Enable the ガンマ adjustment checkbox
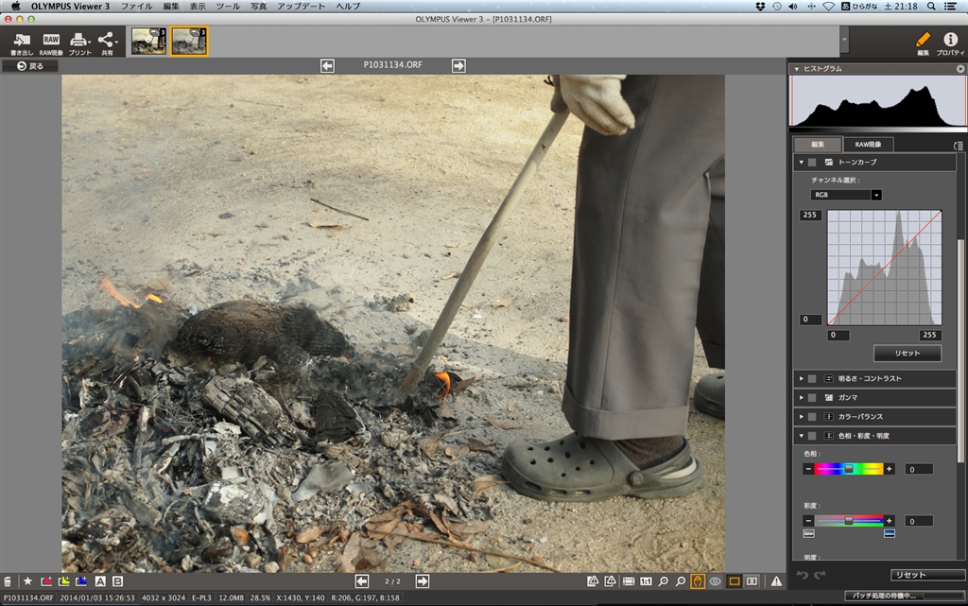 pos(812,397)
